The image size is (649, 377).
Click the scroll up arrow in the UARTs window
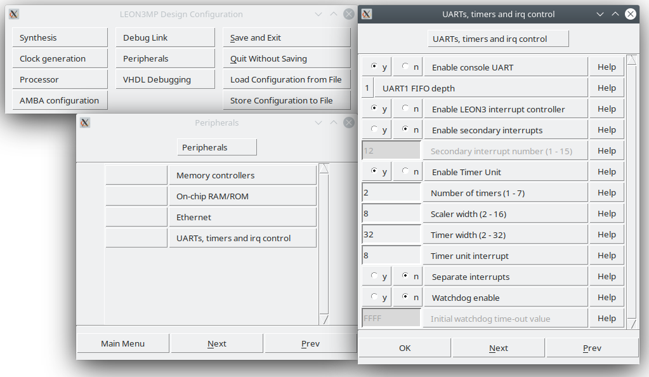[x=632, y=60]
